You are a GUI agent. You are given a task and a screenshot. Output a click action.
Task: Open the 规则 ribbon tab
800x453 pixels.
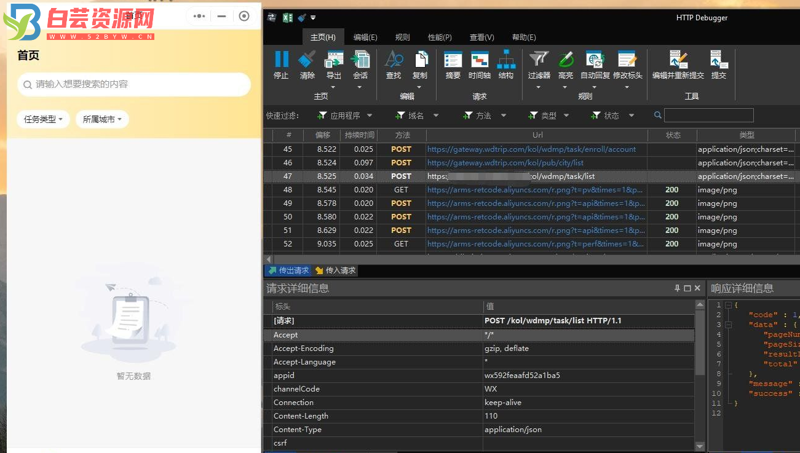click(x=403, y=37)
